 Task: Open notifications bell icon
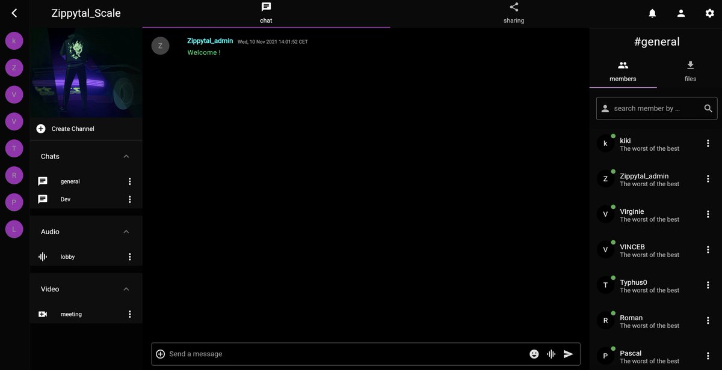point(652,13)
